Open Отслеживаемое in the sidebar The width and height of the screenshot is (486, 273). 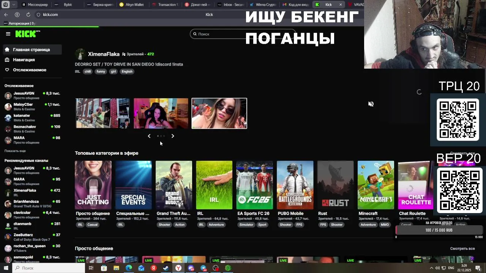32,70
